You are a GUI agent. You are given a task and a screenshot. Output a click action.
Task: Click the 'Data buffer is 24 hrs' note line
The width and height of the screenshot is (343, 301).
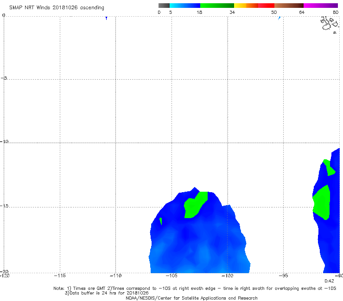107,293
